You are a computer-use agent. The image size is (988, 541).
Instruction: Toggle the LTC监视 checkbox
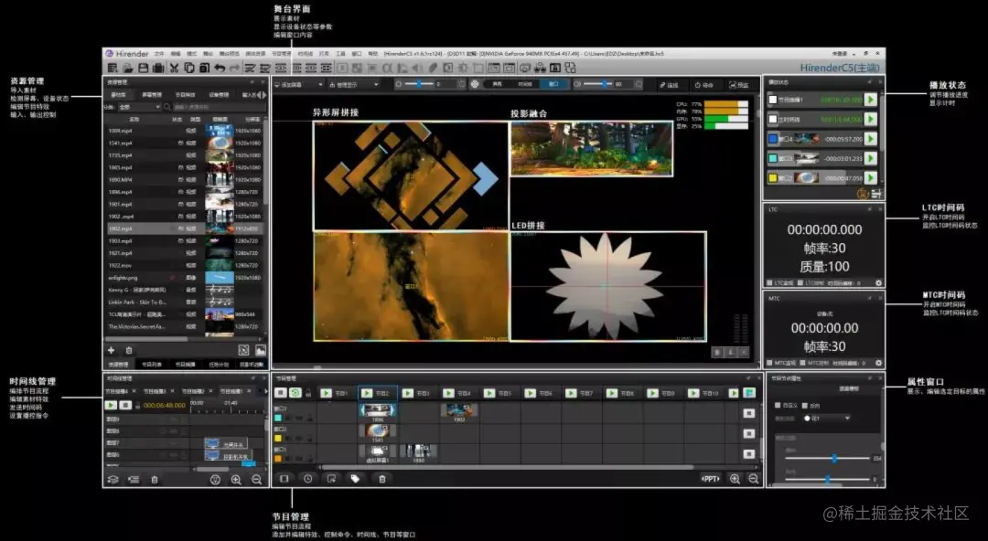coord(769,283)
